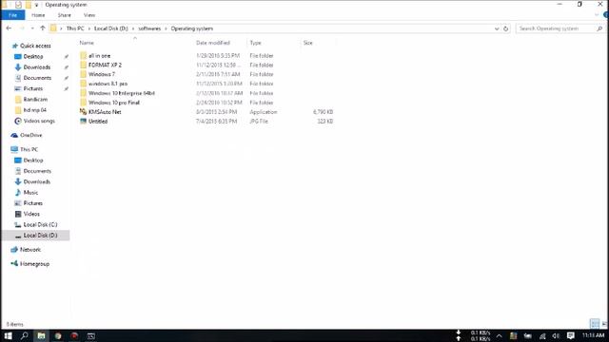
Task: Open Network in navigation pane
Action: click(x=30, y=250)
